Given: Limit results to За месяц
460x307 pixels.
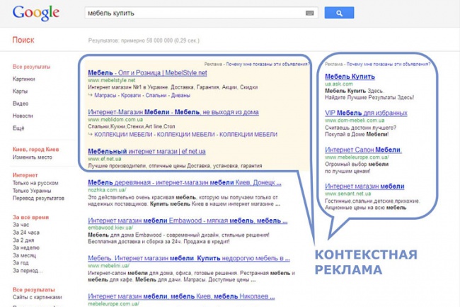Looking at the screenshot, I should coord(24,255).
